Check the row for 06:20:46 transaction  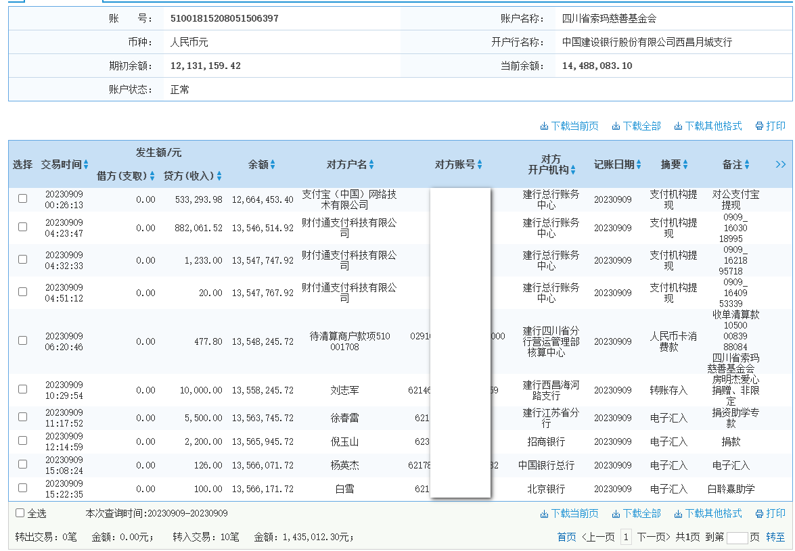tap(23, 340)
